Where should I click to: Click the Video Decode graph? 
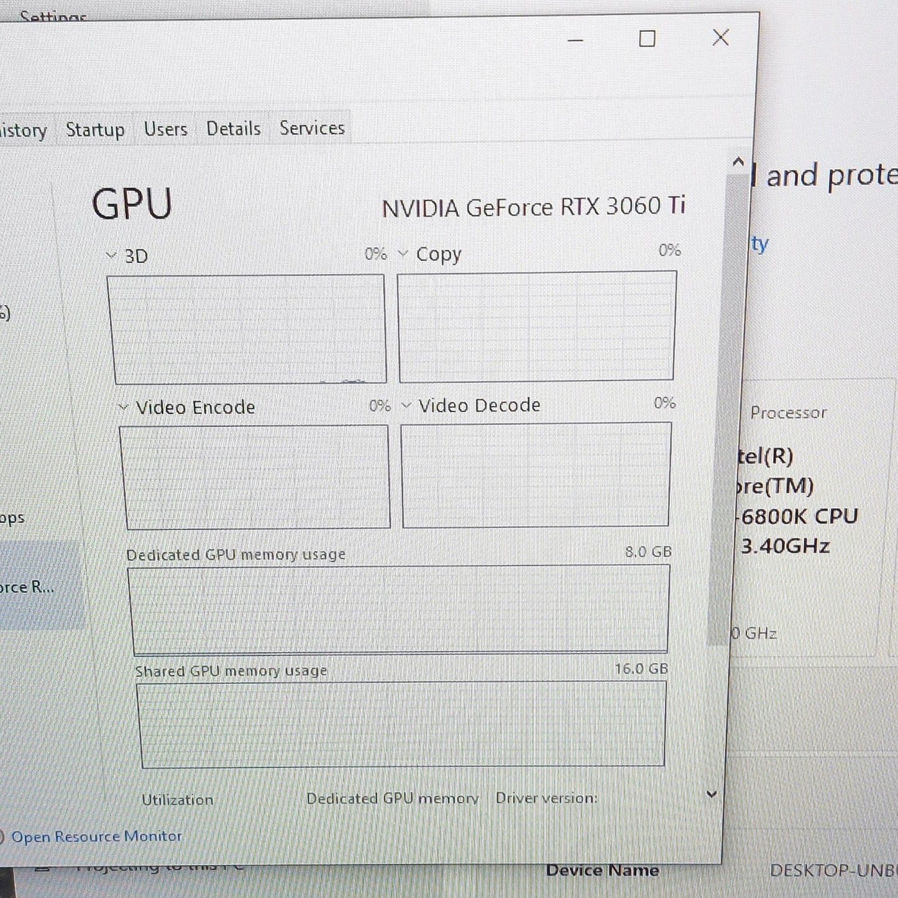point(536,475)
